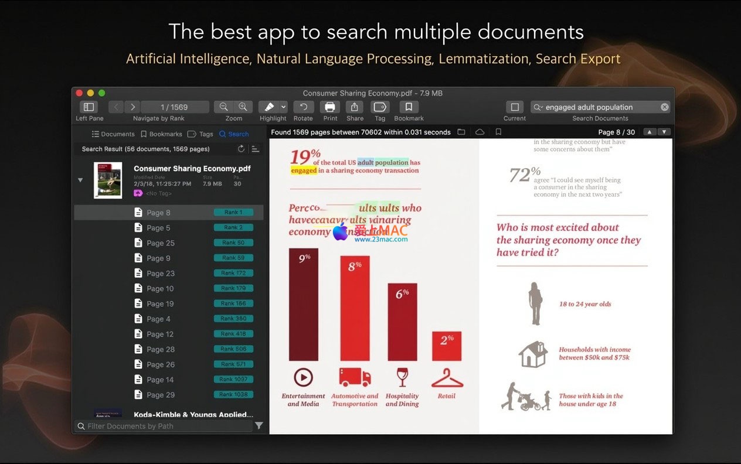The height and width of the screenshot is (464, 741).
Task: Open the Highlight color dropdown arrow
Action: pos(284,107)
